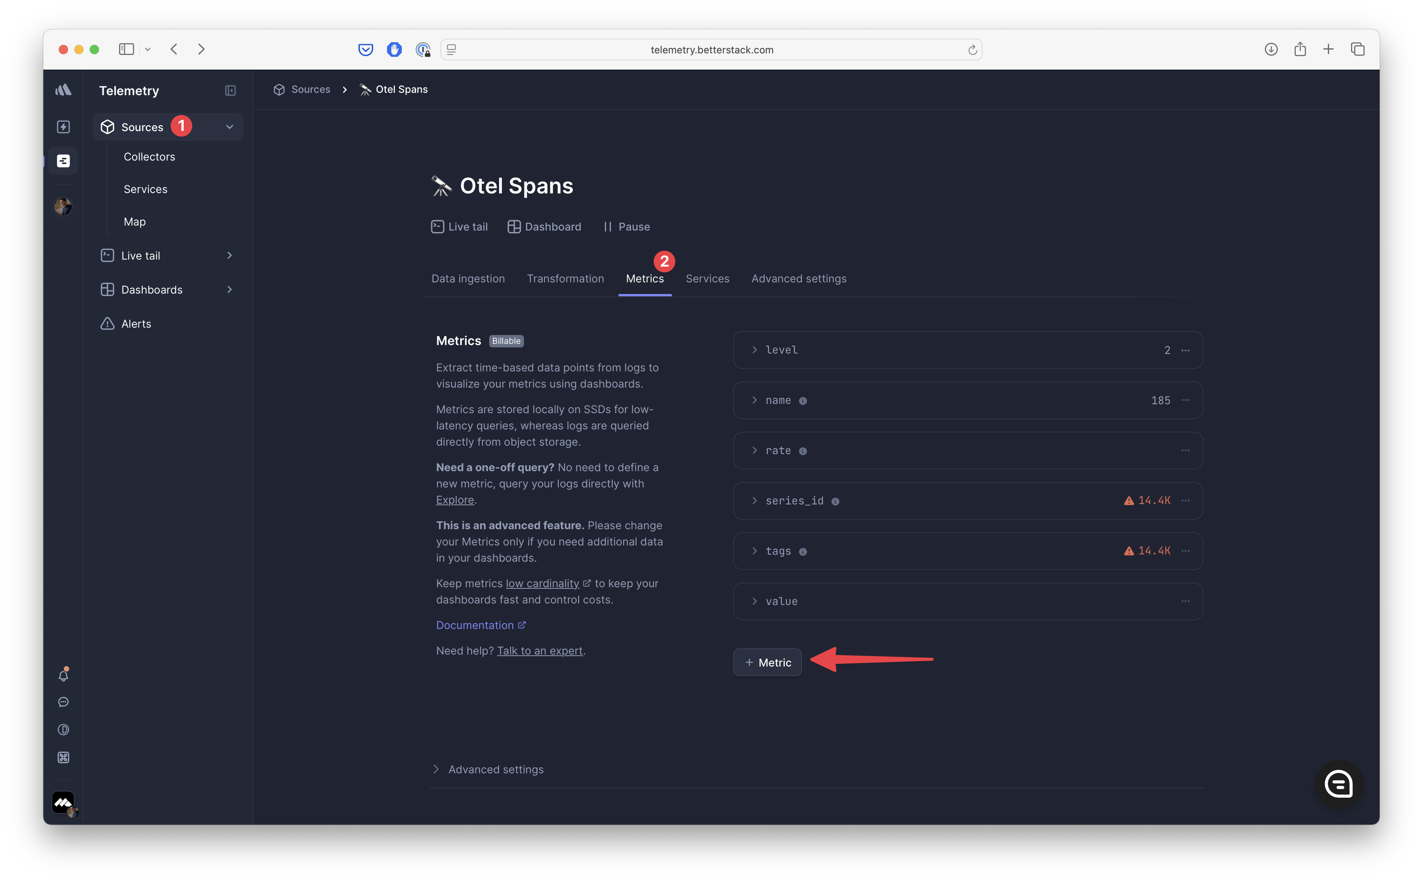Open Map in the sidebar

coord(135,222)
